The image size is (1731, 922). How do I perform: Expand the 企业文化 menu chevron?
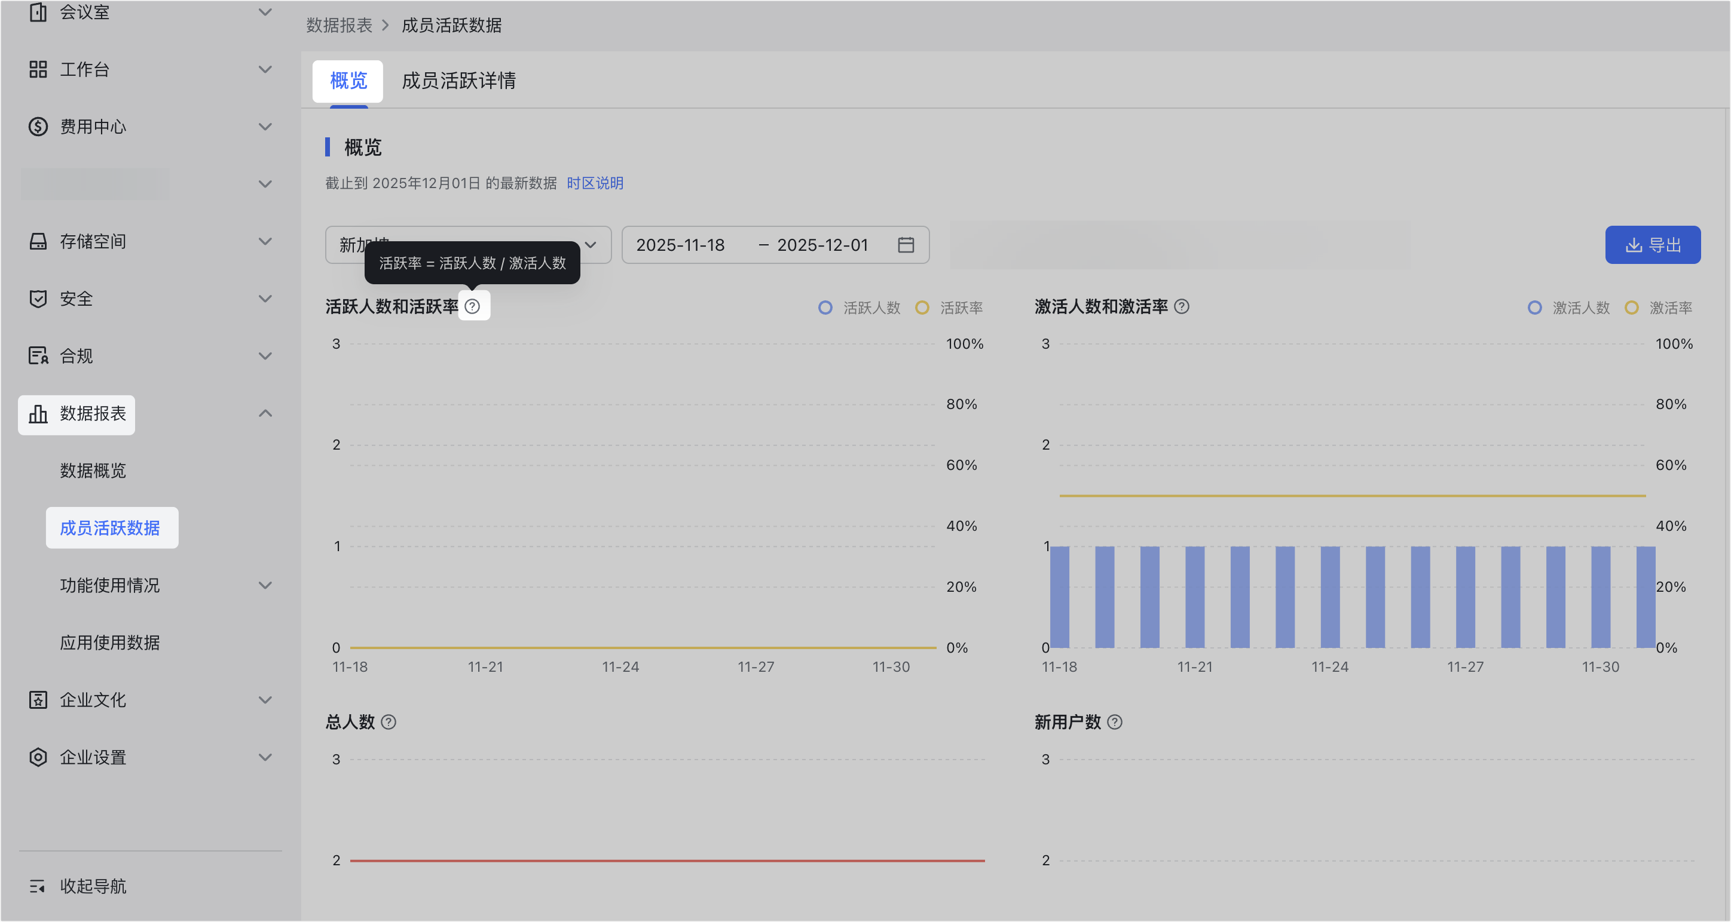pos(265,700)
